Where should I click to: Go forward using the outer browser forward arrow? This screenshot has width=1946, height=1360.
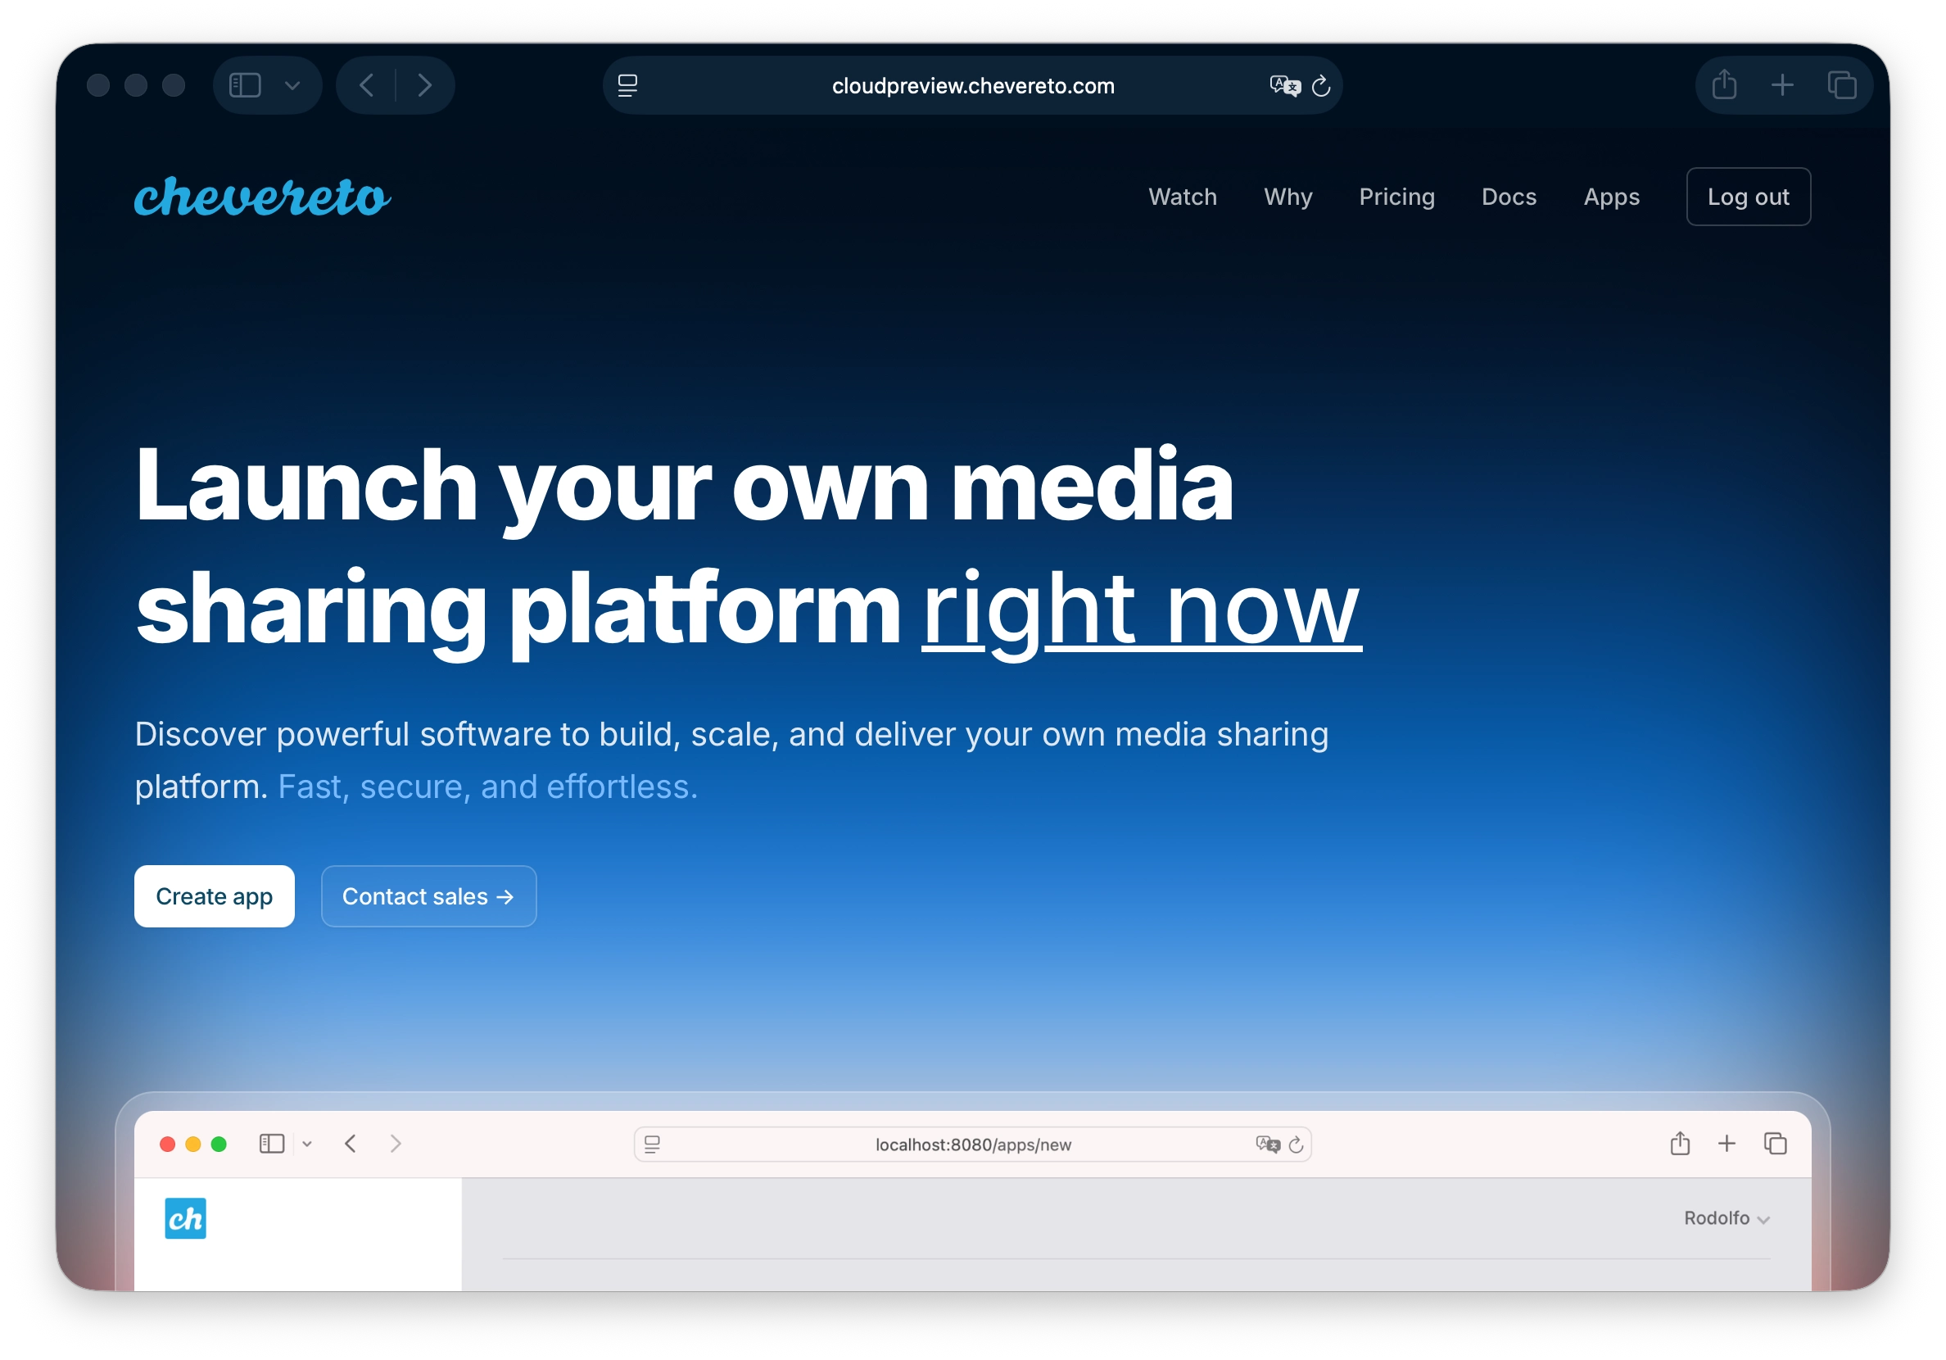(424, 86)
